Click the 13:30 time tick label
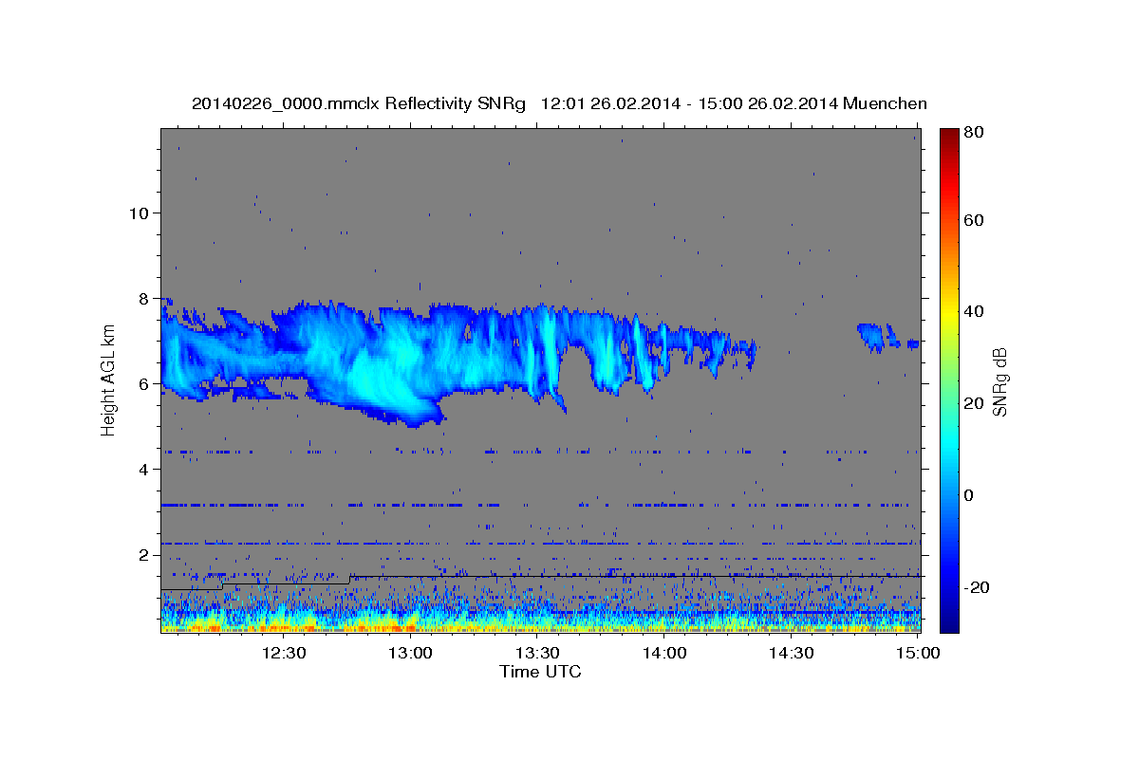 click(537, 653)
